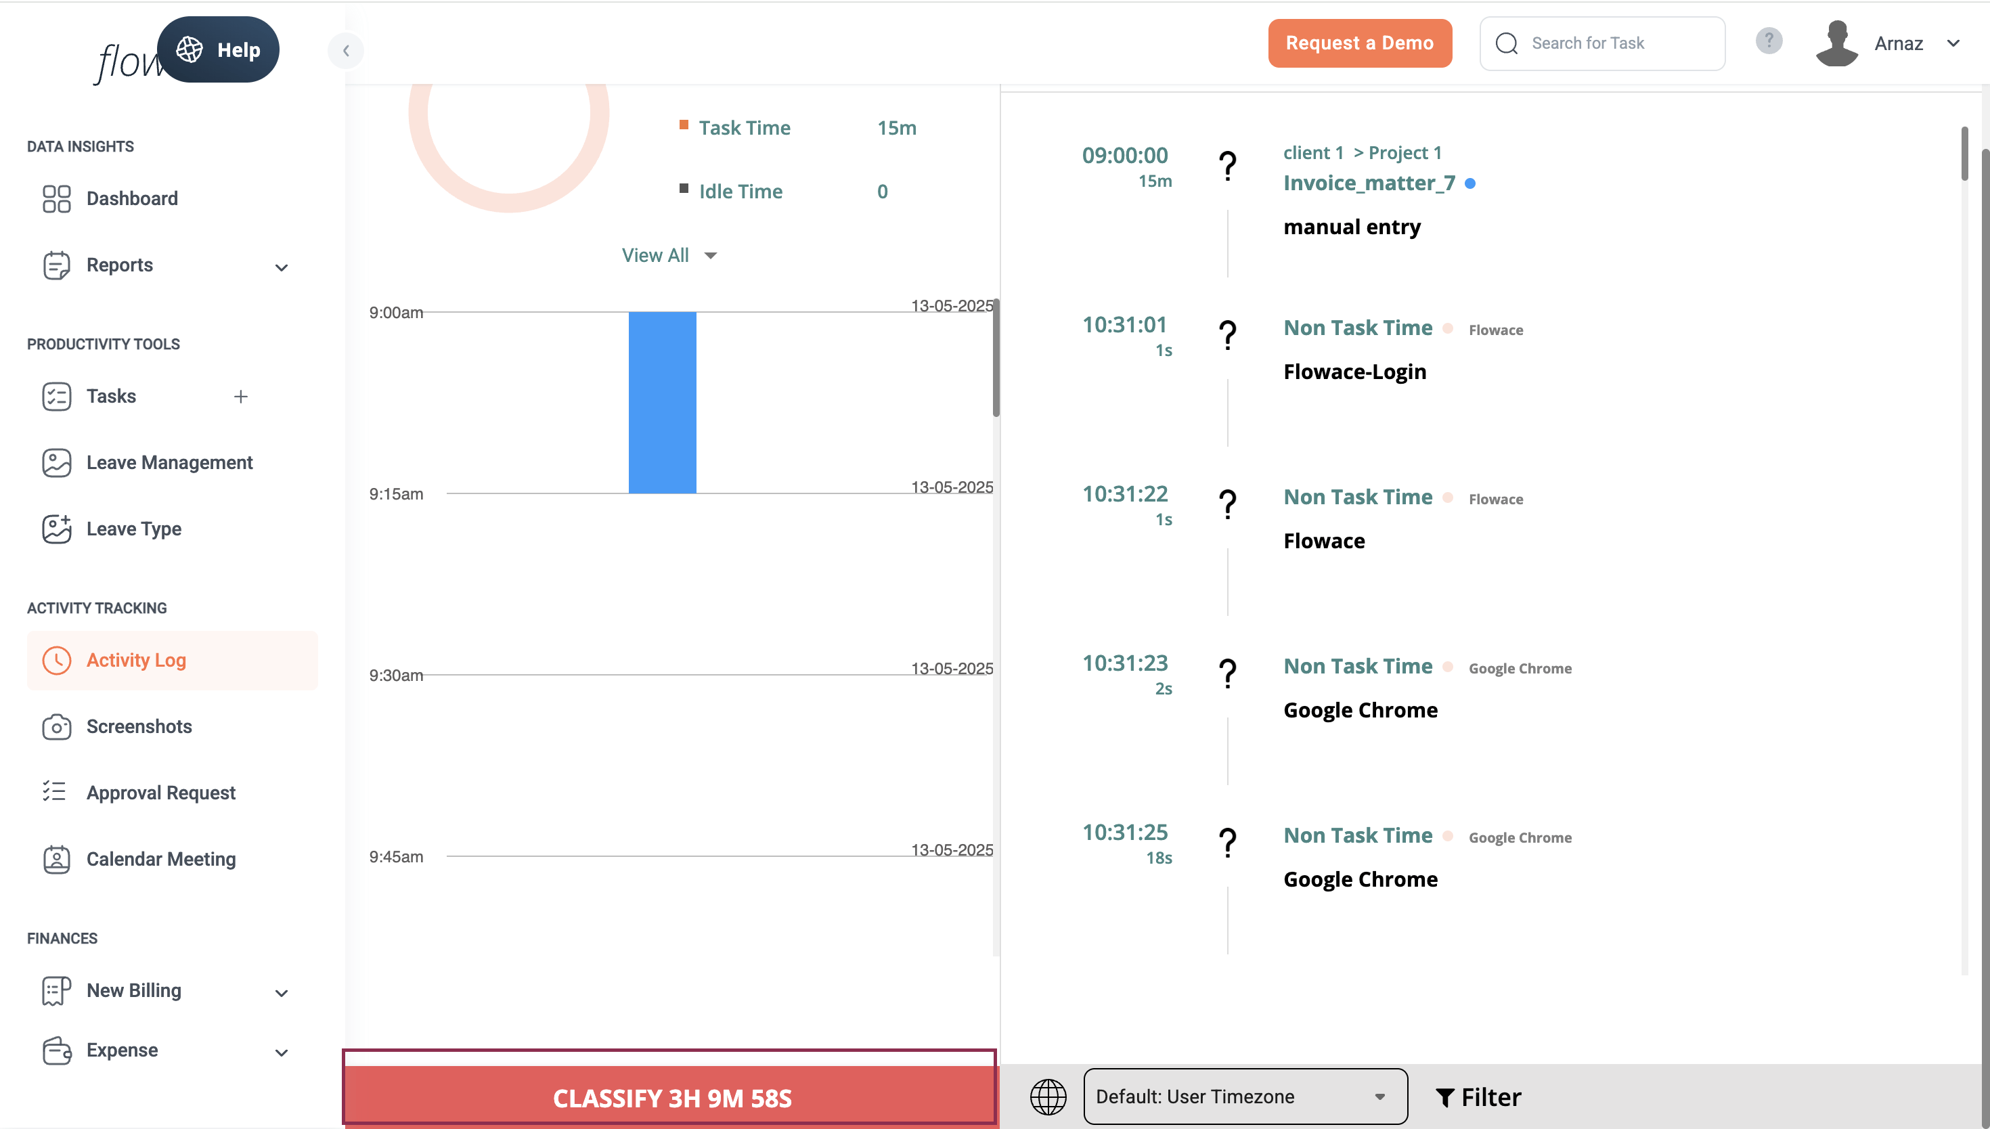Open the Invoice_matter_7 task link
The height and width of the screenshot is (1129, 1990).
(1369, 183)
